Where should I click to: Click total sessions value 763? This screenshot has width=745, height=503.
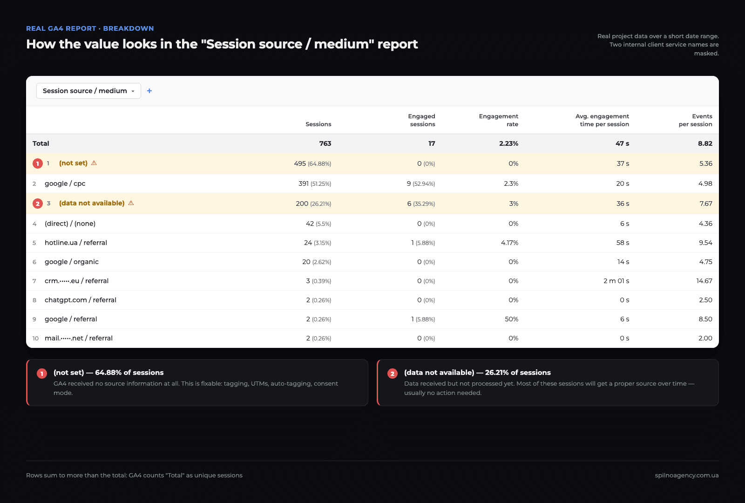(x=325, y=143)
